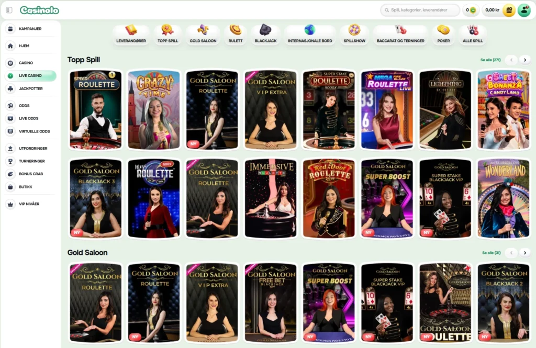Open Gold Saloon VIP Extra in Topp Spill
The image size is (536, 348).
coord(271,110)
